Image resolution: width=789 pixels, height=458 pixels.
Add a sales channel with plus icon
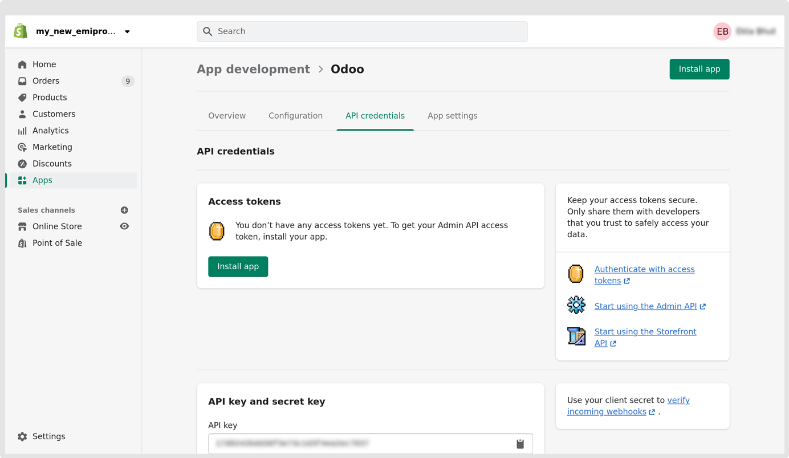point(124,210)
